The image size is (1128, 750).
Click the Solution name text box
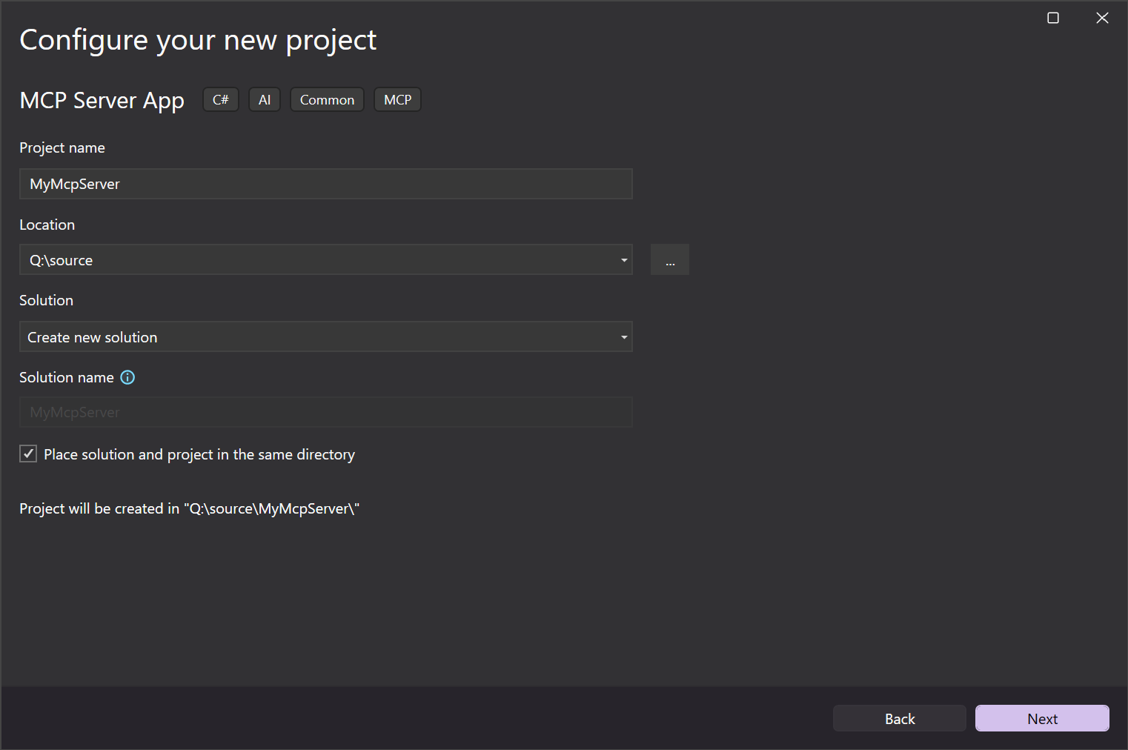pos(326,411)
